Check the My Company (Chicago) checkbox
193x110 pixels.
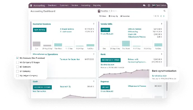(17, 62)
